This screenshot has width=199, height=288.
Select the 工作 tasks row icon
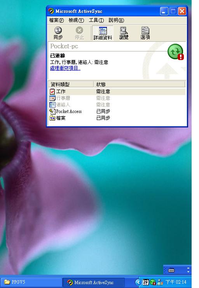[52, 92]
